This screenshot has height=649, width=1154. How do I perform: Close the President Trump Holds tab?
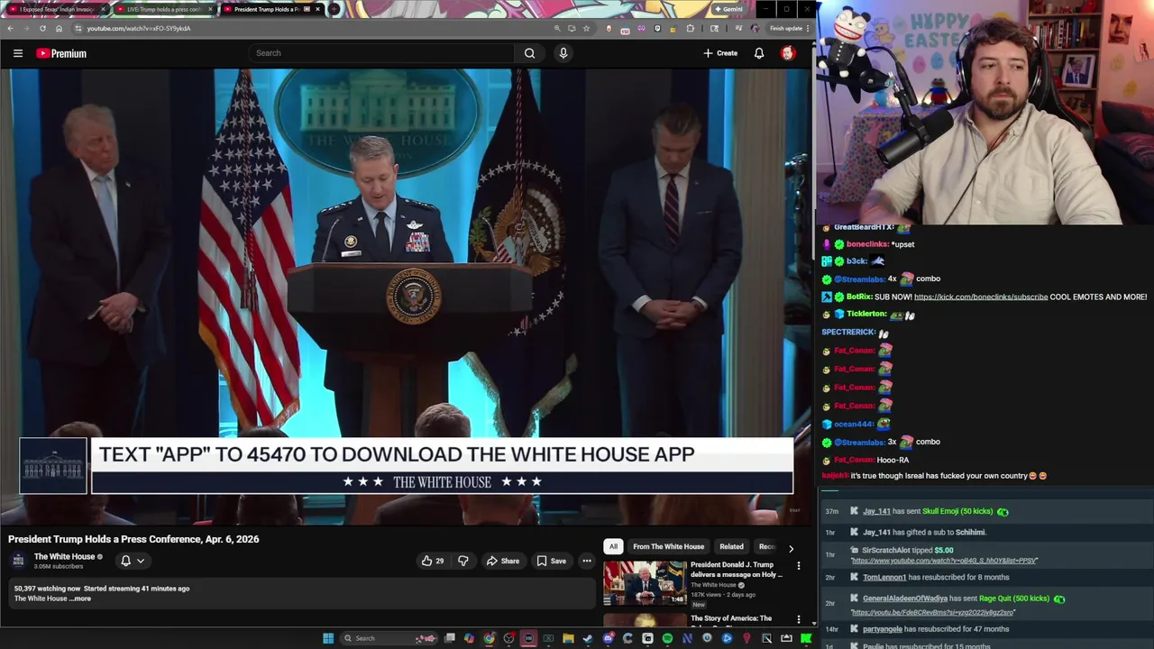(x=317, y=9)
